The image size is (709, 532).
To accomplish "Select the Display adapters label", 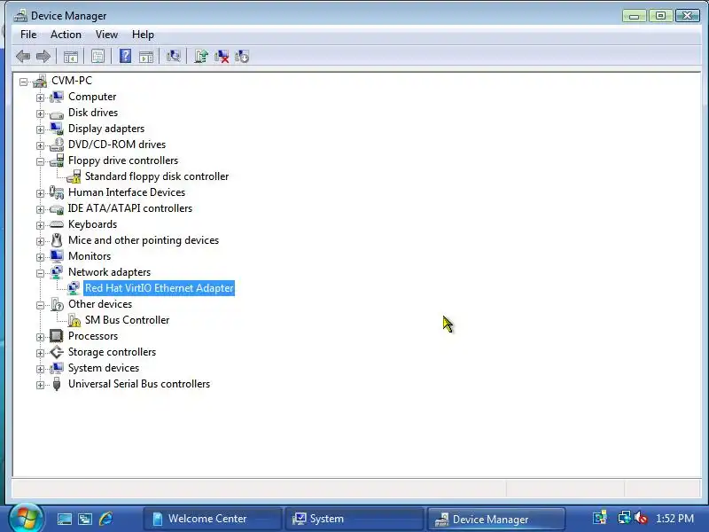I will click(106, 129).
